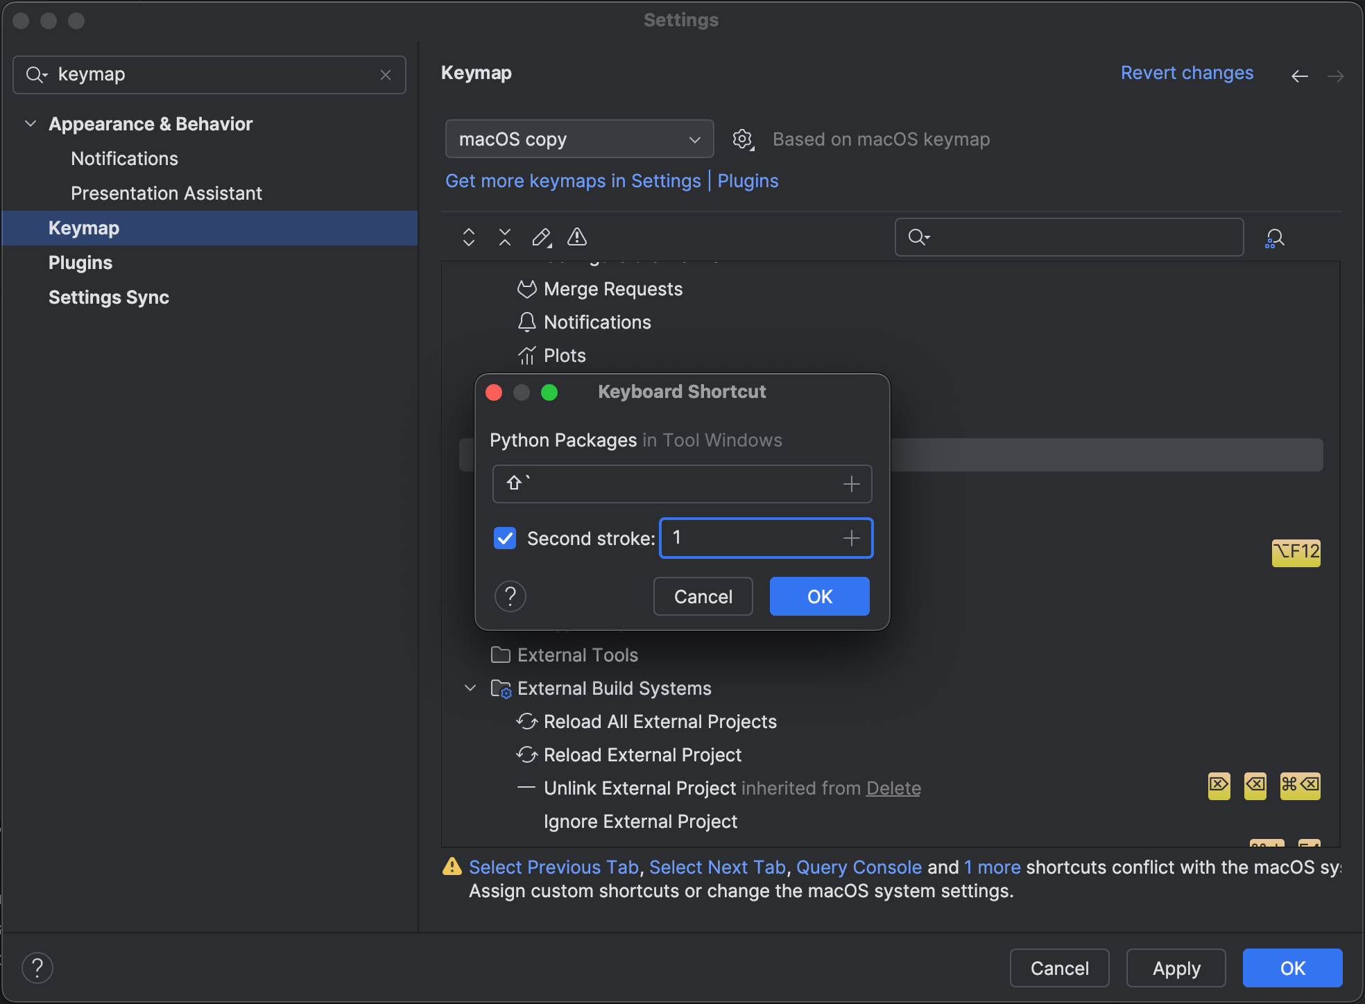1365x1004 pixels.
Task: Click the plus icon next to second stroke field
Action: pos(850,538)
